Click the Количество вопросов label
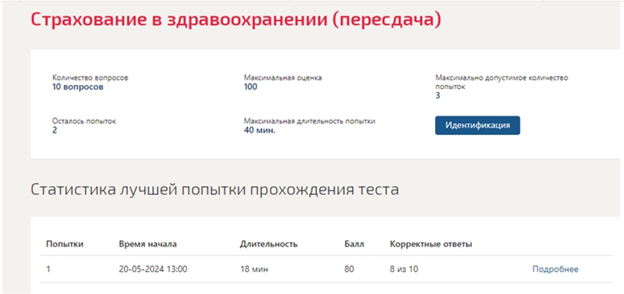The image size is (624, 294). (x=90, y=78)
